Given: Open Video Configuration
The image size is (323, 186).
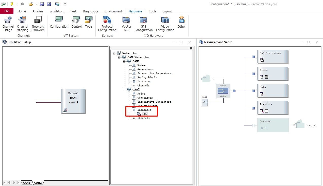Looking at the screenshot, I should click(165, 24).
